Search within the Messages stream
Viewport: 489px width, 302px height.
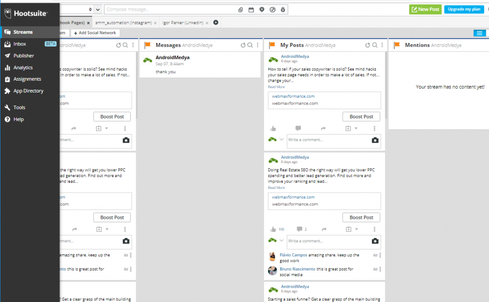pyautogui.click(x=250, y=45)
